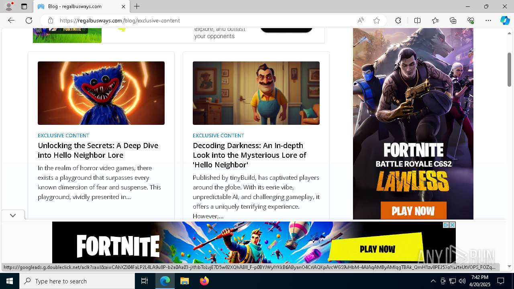This screenshot has height=289, width=514.
Task: Open Task View on taskbar
Action: (145, 281)
